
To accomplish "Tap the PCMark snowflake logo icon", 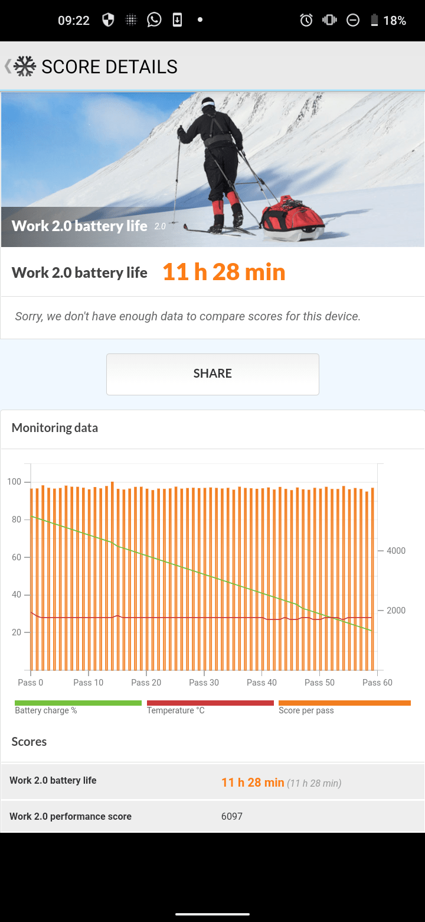I will pos(25,66).
